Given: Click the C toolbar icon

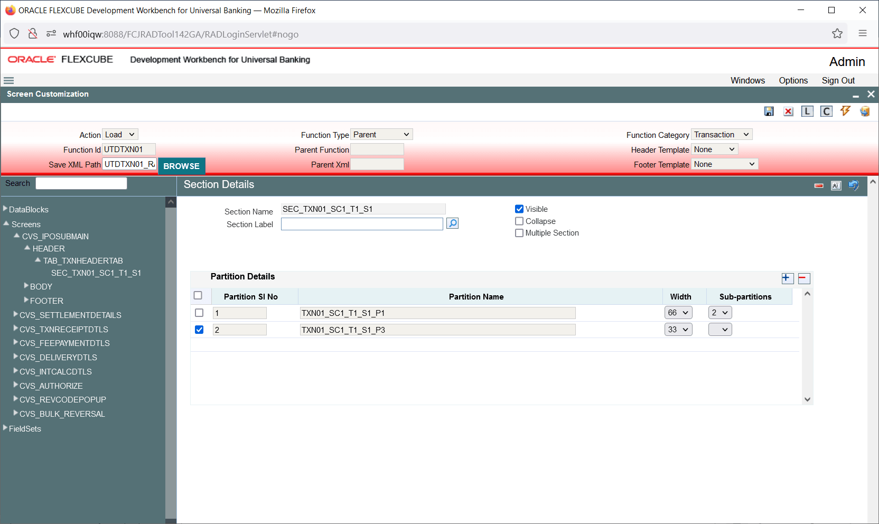Looking at the screenshot, I should click(826, 111).
